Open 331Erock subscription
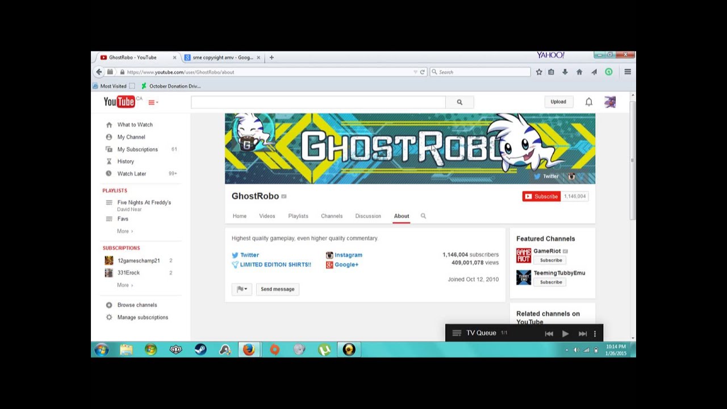 (128, 273)
